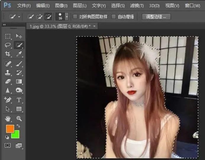
Task: Select the Spot Healing Brush tool
Action: pyautogui.click(x=8, y=64)
